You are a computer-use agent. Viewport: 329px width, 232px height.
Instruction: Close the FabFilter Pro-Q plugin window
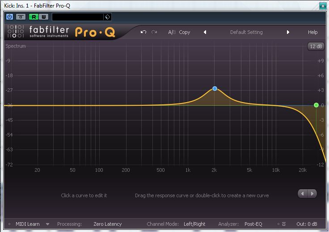coord(323,6)
